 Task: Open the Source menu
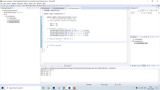pos(9,3)
